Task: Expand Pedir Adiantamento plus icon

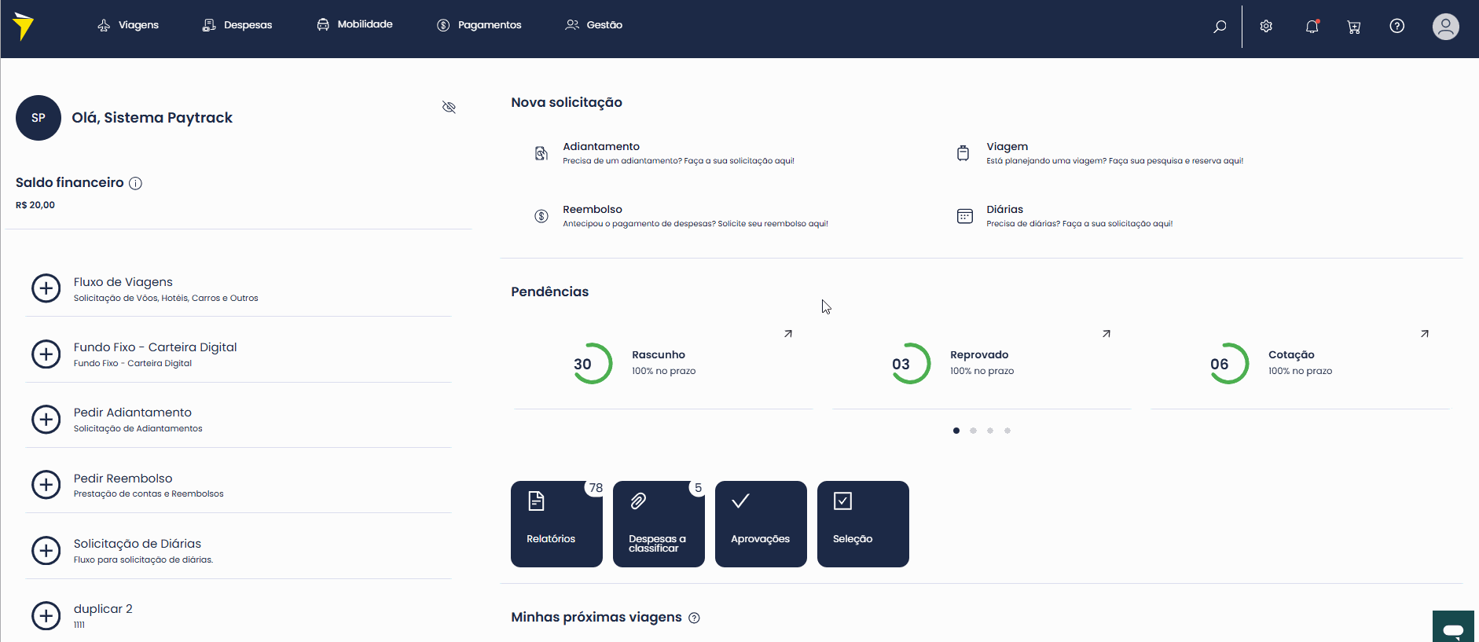Action: (x=46, y=420)
